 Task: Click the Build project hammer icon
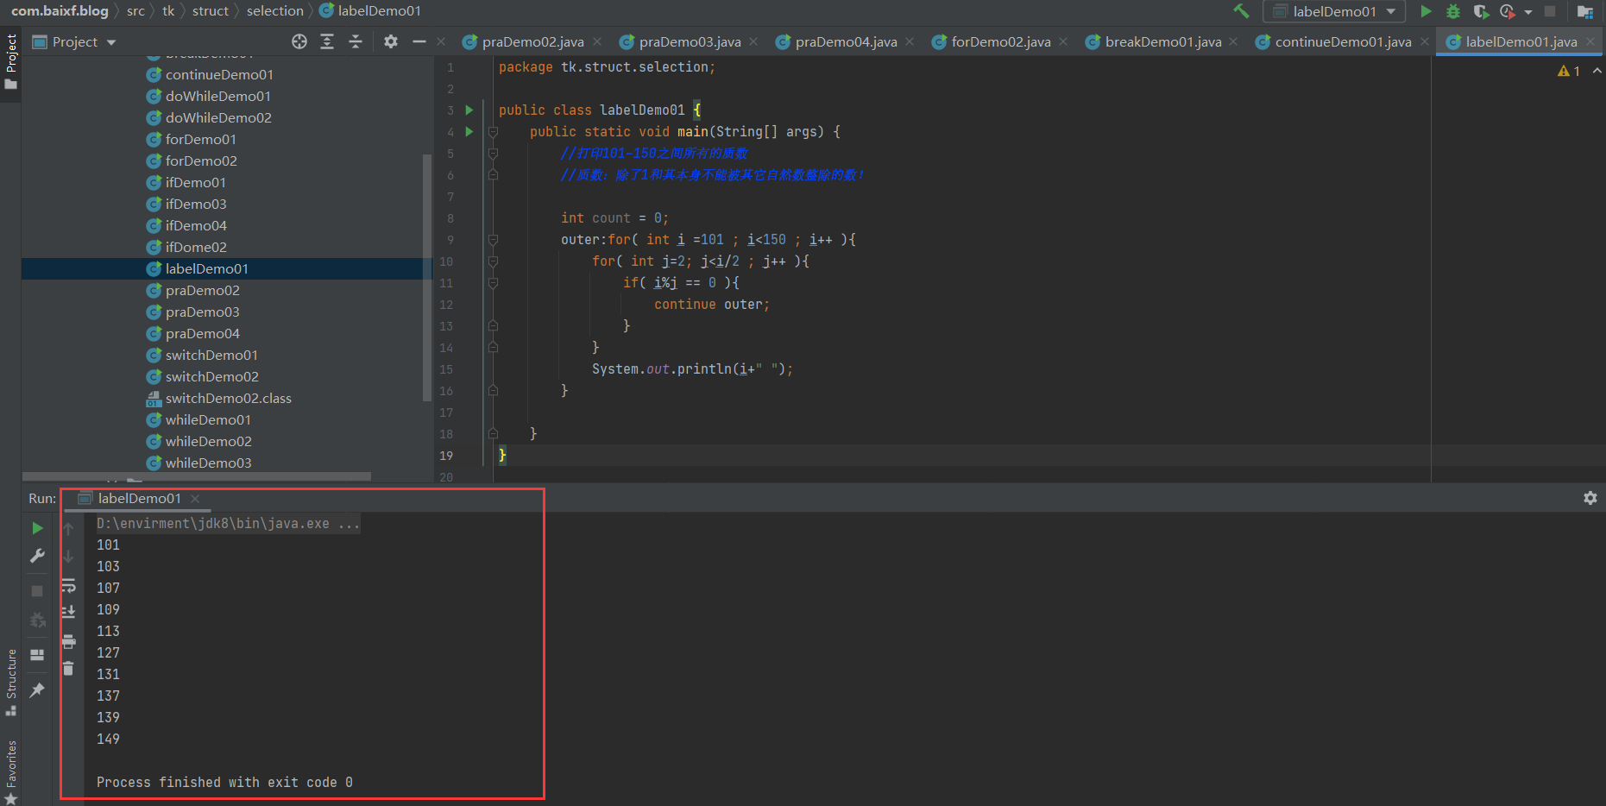(x=1241, y=11)
